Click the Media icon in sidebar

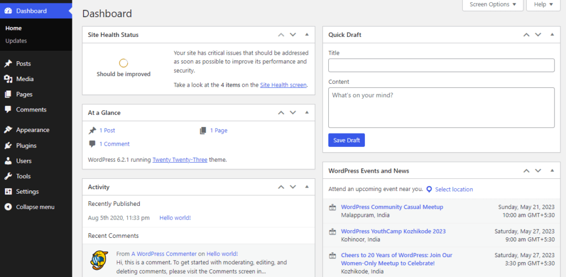point(8,79)
